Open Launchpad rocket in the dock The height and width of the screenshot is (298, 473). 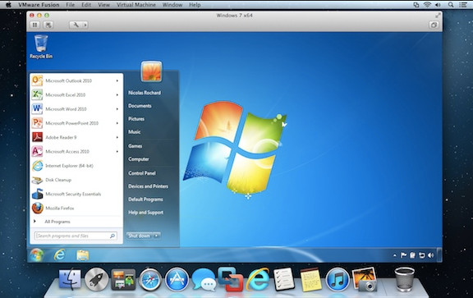pos(96,280)
